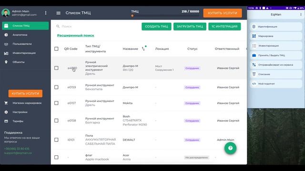The image size is (305, 171).
Task: Tap the Маркировка icon in EqMan app
Action: pos(254,36)
